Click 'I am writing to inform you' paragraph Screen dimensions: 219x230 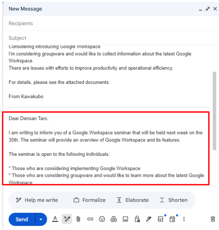click(x=106, y=136)
